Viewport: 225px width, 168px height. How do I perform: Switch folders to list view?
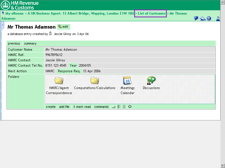pyautogui.click(x=119, y=107)
